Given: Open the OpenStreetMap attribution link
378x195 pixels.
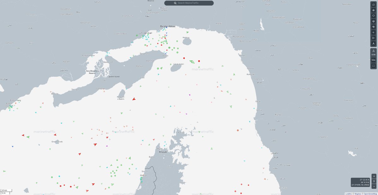Looking at the screenshot, I should pos(370,194).
